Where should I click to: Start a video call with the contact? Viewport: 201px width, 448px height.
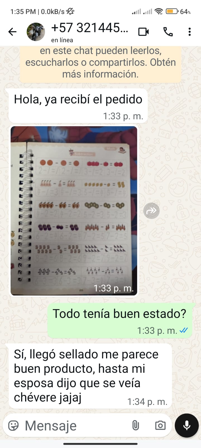[143, 32]
